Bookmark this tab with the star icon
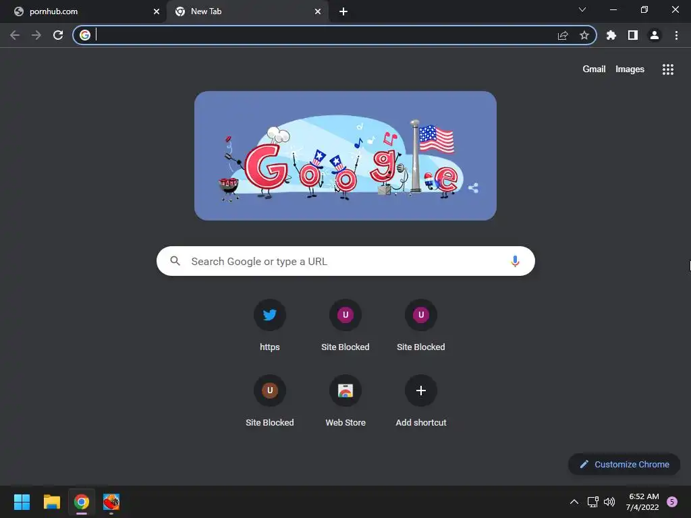 pyautogui.click(x=584, y=35)
